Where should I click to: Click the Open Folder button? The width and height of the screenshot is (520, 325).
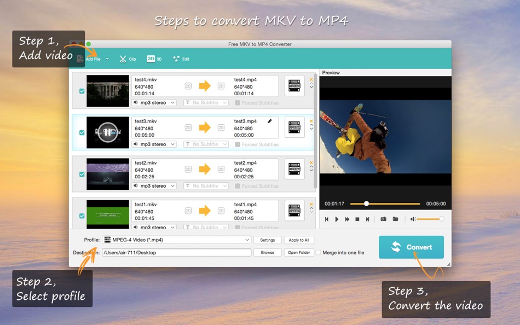[x=299, y=252]
